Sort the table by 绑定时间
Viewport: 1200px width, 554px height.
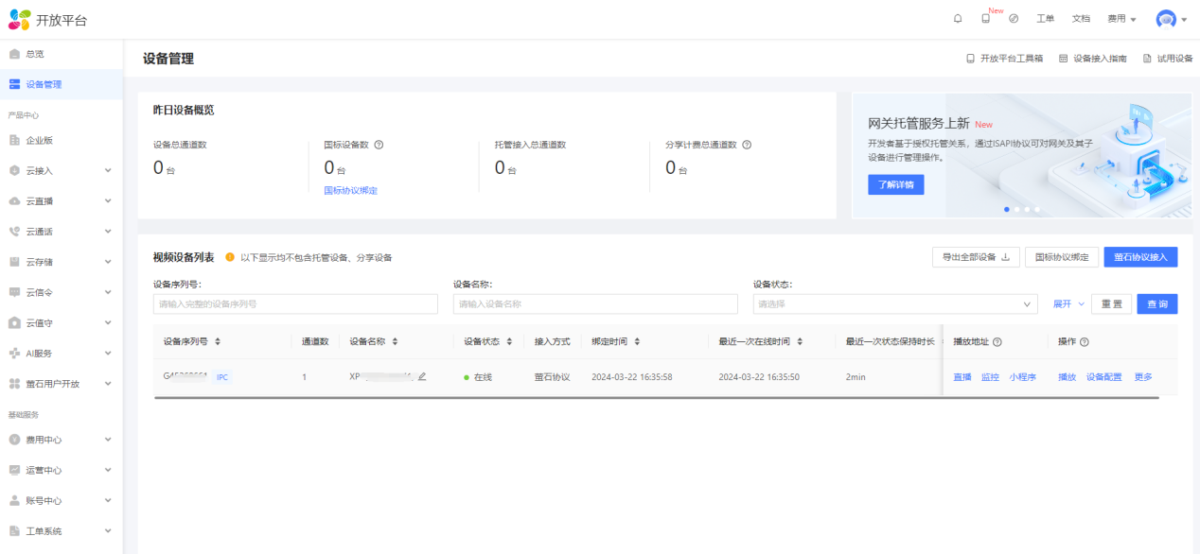pos(637,342)
